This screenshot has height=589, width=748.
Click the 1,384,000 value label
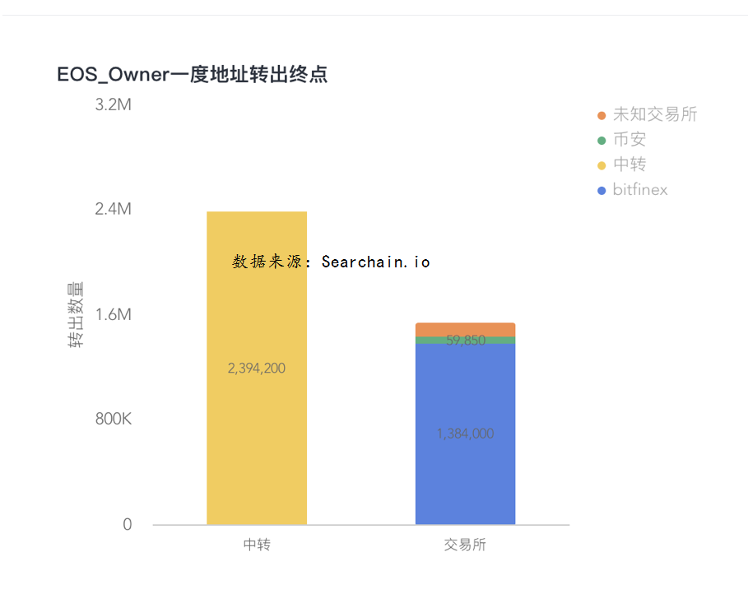click(465, 434)
